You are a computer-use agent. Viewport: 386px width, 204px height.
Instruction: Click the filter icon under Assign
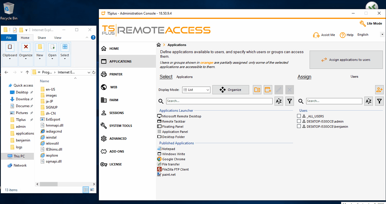(x=379, y=101)
